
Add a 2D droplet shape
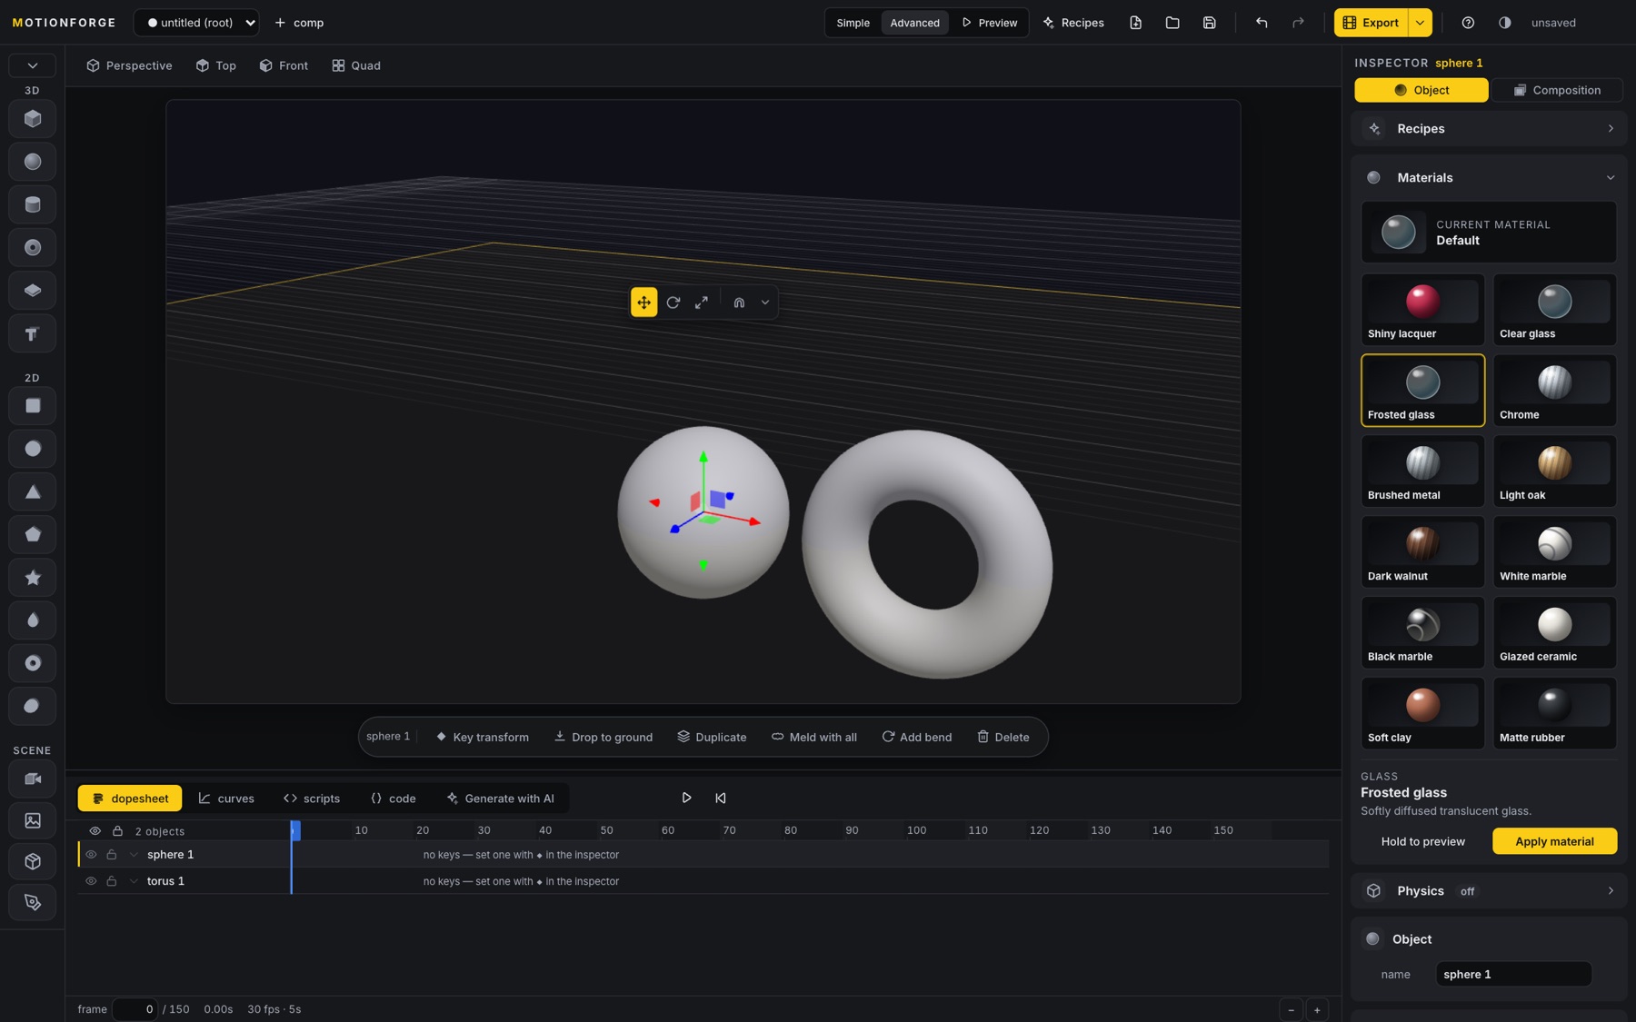click(x=33, y=620)
